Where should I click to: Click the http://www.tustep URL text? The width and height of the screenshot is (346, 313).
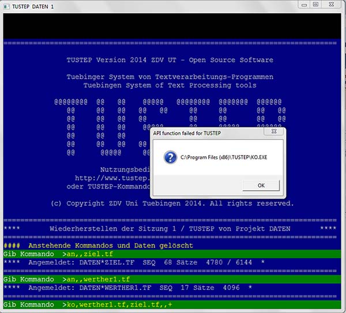(x=112, y=178)
